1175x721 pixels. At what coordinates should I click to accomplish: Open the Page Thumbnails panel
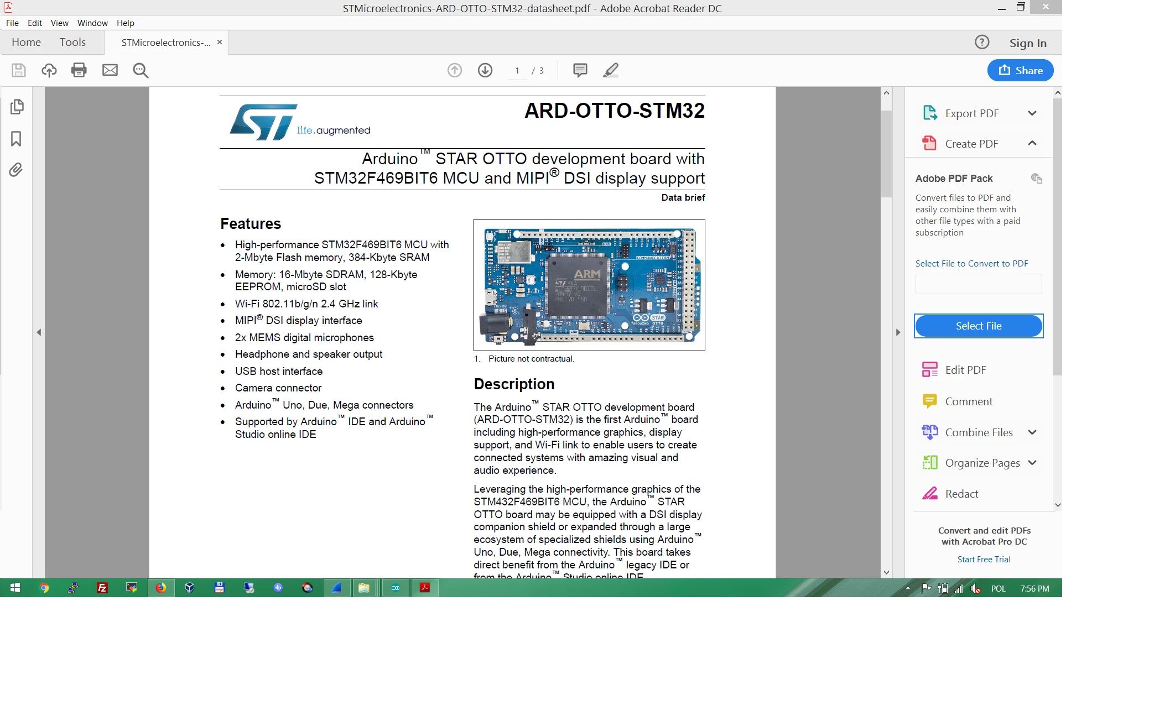[17, 106]
